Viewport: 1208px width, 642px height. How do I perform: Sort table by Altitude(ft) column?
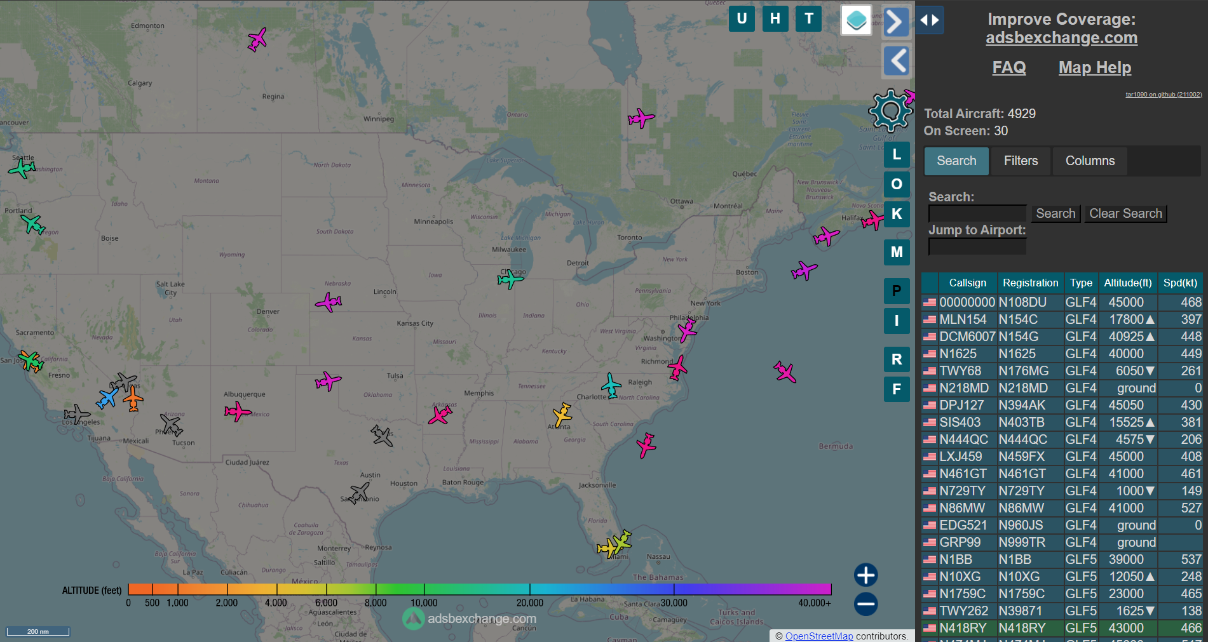click(x=1128, y=283)
